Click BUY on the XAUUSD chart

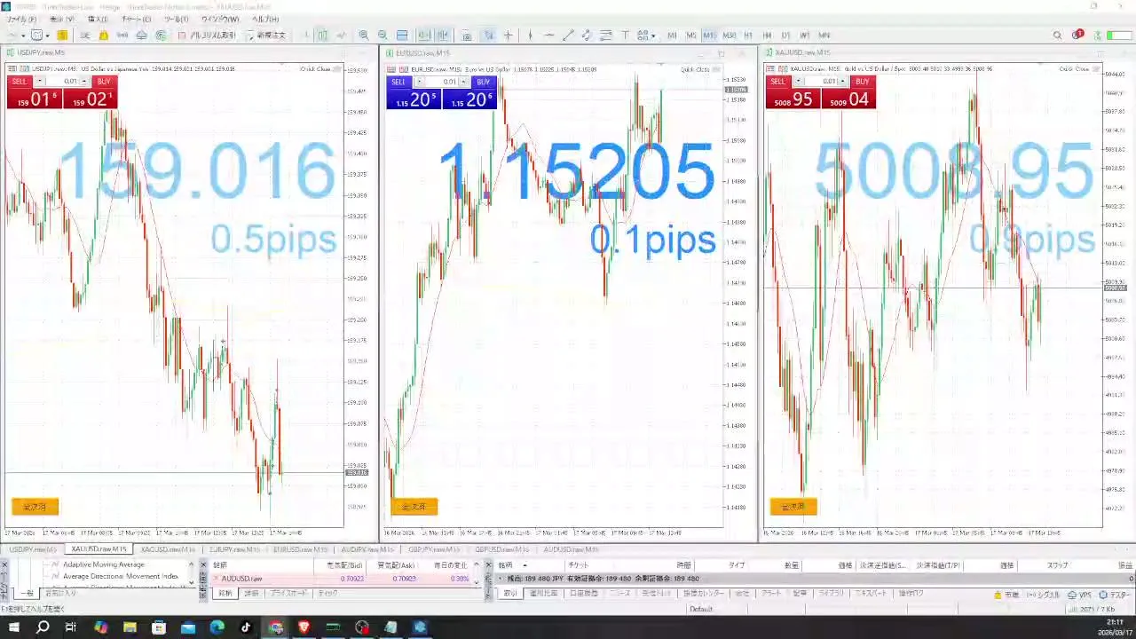coord(863,82)
